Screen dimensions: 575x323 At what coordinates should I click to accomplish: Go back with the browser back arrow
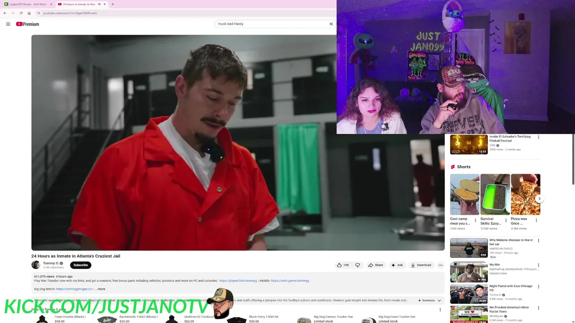[x=5, y=13]
